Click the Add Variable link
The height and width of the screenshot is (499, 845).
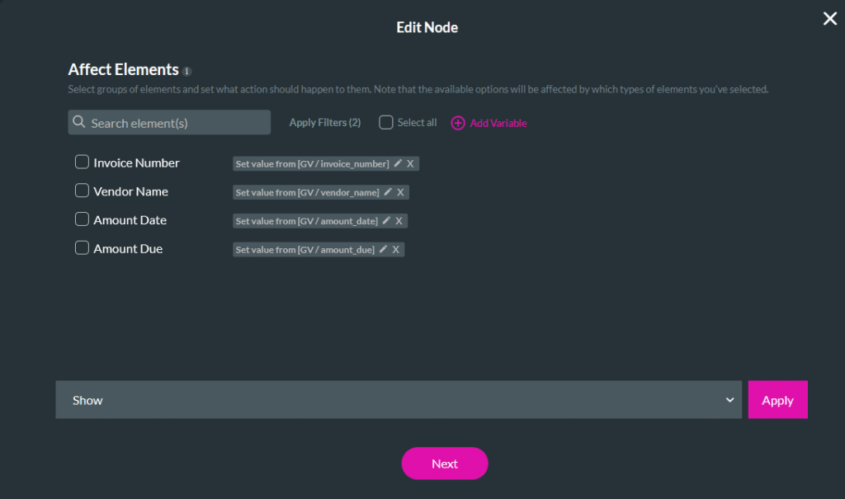496,121
